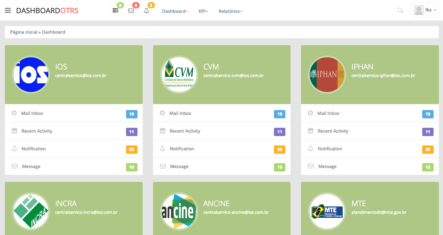Click the IOS logo avatar

pyautogui.click(x=31, y=75)
